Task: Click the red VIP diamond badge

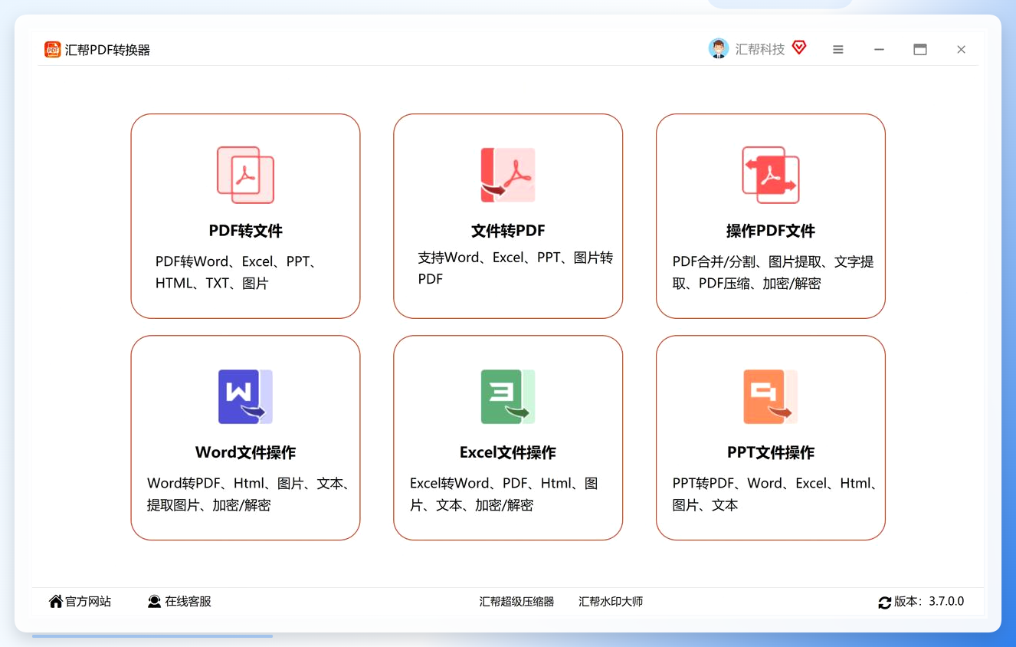Action: tap(799, 48)
